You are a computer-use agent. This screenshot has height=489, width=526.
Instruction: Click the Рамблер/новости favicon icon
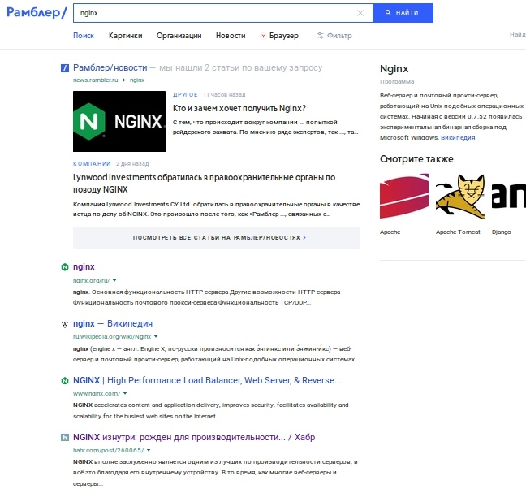click(64, 68)
